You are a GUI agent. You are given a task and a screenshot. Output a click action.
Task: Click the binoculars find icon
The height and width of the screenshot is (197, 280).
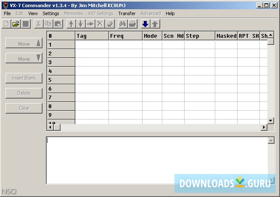tap(123, 24)
